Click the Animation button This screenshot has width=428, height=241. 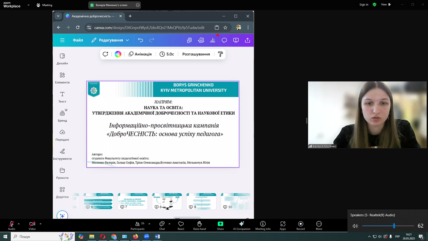(x=140, y=54)
